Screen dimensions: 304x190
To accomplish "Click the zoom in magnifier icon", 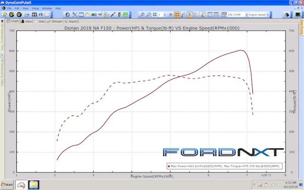I will point(142,15).
